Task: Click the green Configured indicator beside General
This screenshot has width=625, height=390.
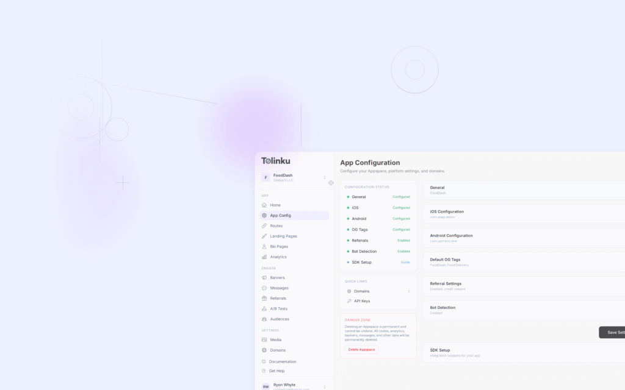Action: [402, 197]
